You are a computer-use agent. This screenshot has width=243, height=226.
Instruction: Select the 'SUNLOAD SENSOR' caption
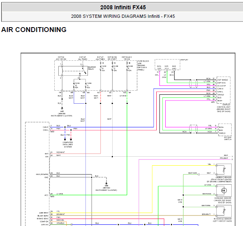point(223,198)
